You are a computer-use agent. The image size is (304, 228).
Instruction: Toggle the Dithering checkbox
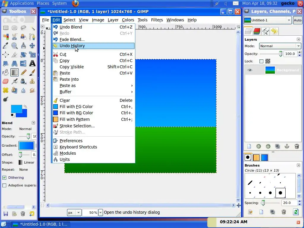(4, 178)
